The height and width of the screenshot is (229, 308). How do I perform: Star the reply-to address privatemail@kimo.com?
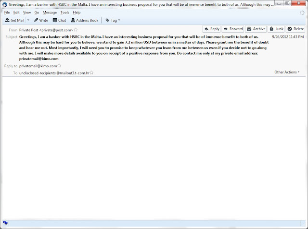tap(59, 66)
